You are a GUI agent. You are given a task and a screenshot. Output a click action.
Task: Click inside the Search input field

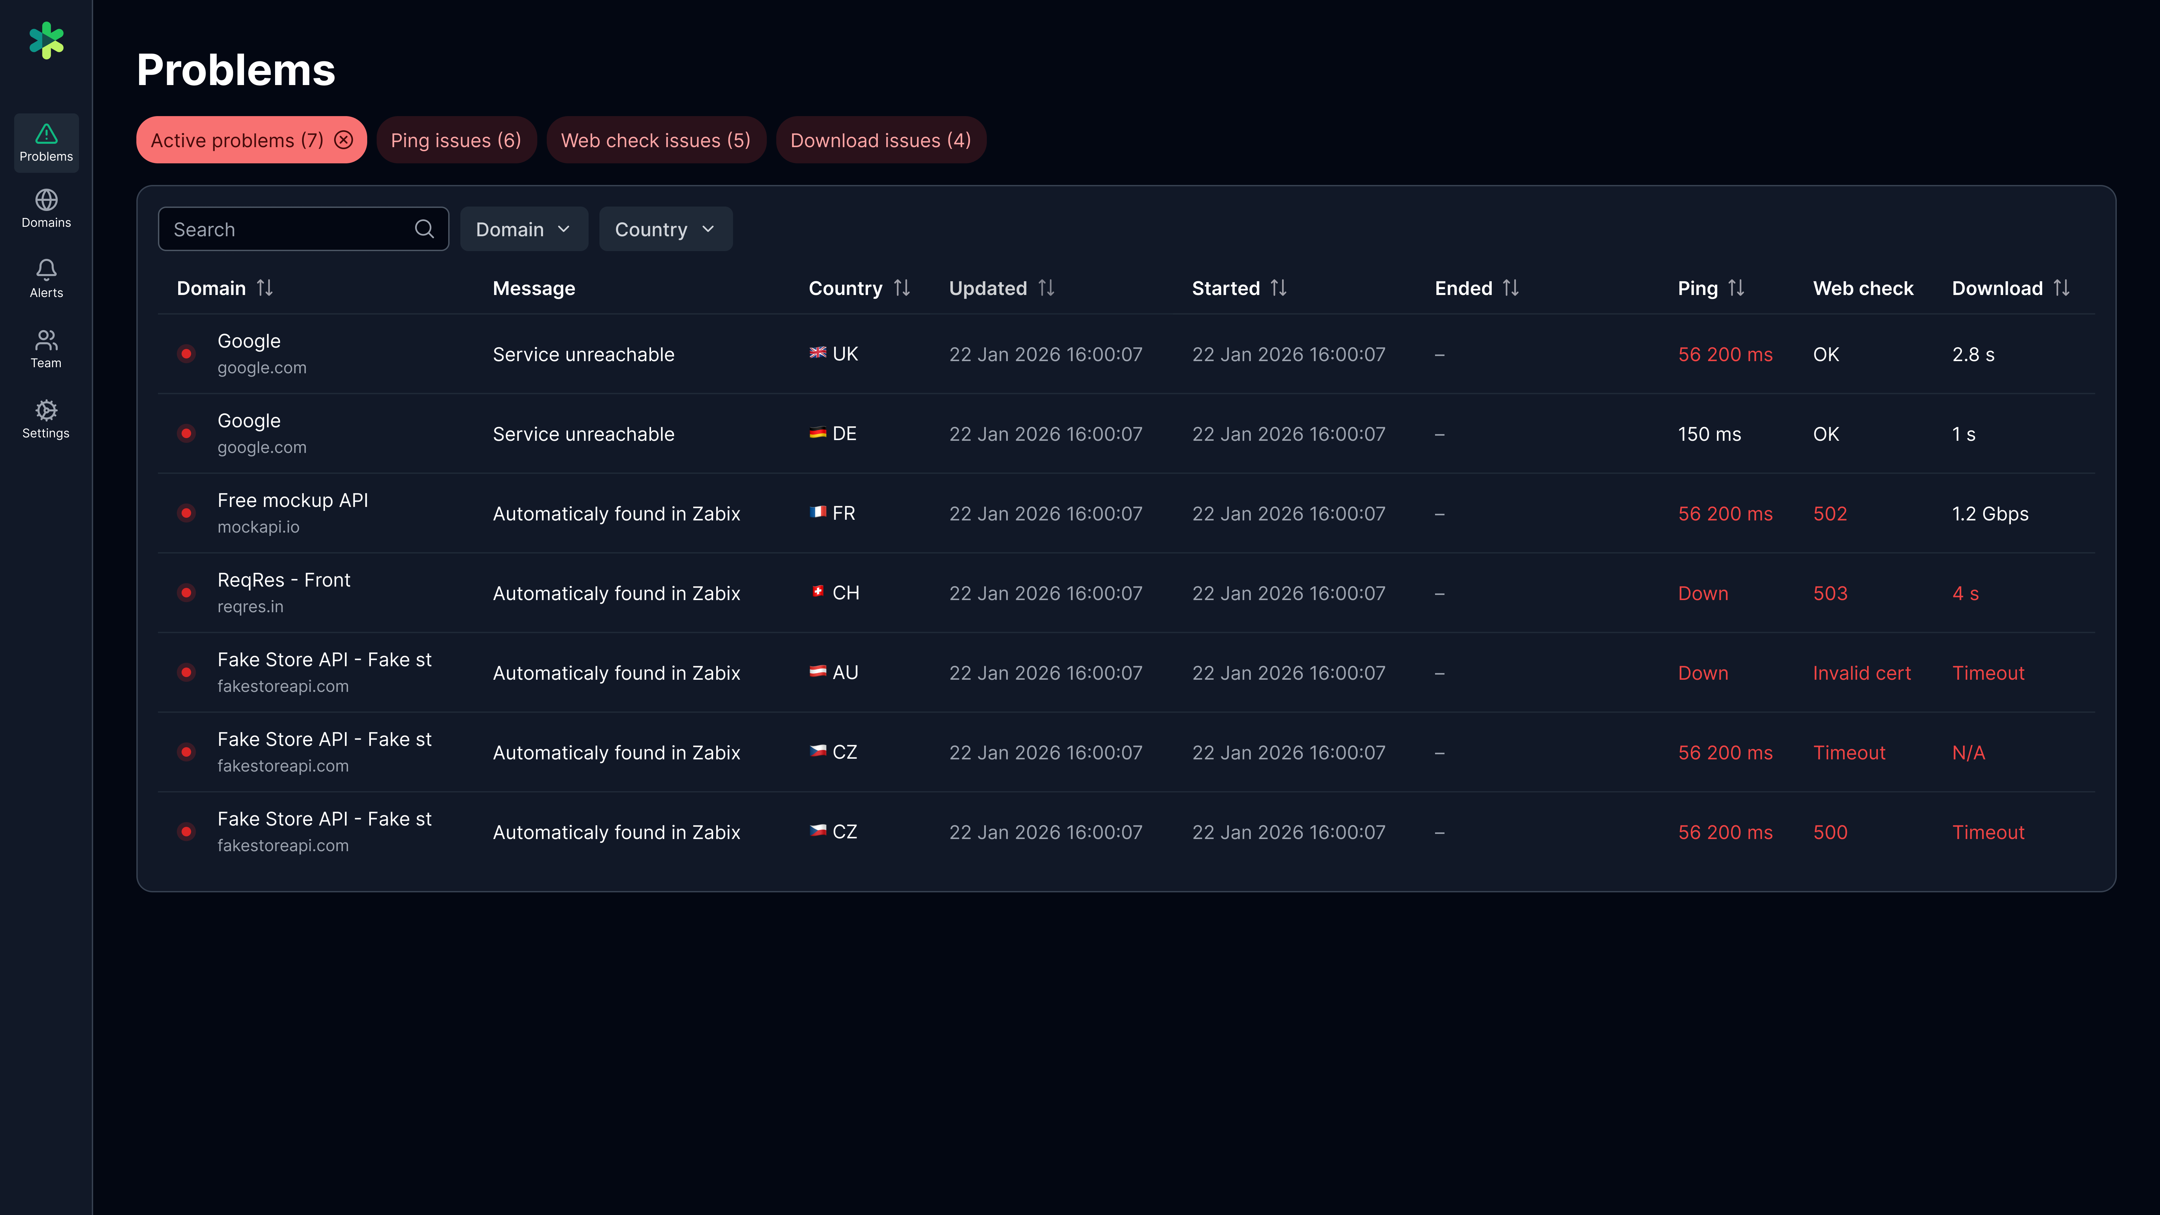pyautogui.click(x=277, y=228)
